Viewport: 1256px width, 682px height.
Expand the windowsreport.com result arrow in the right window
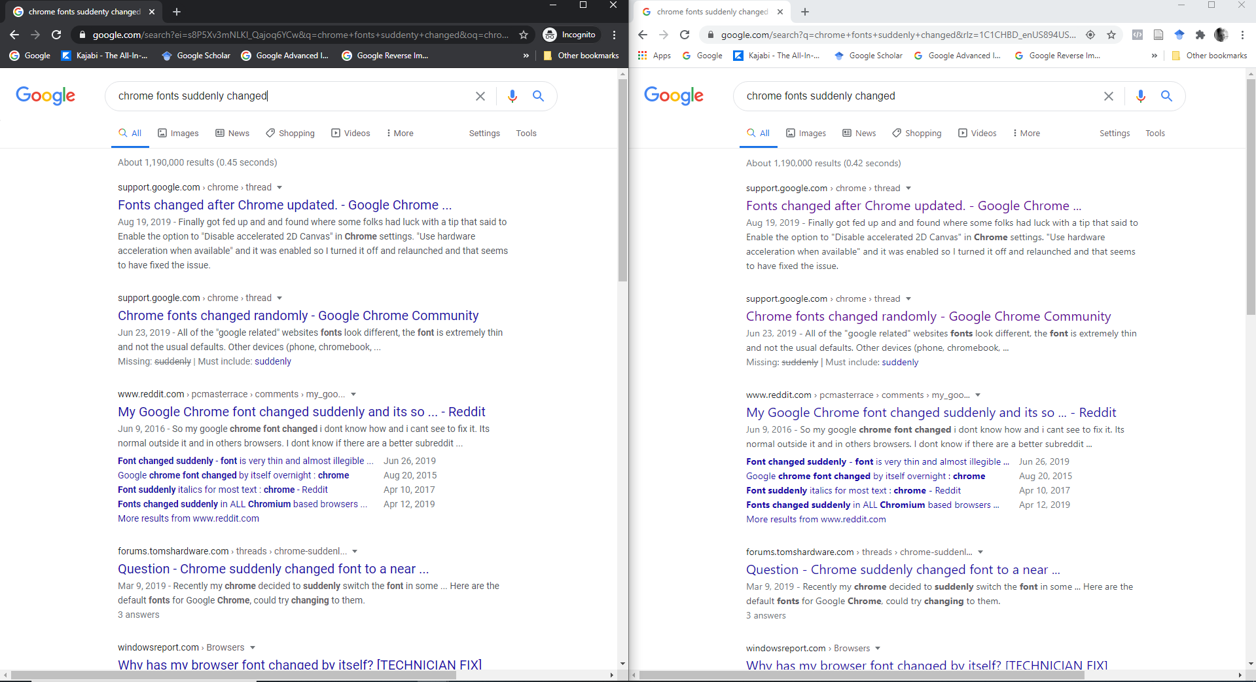point(878,649)
